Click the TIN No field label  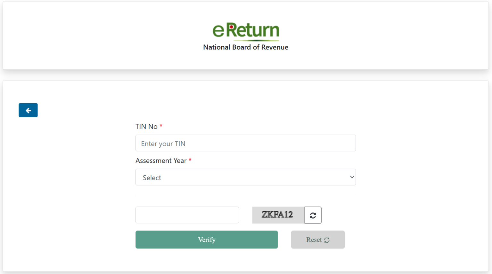point(147,126)
